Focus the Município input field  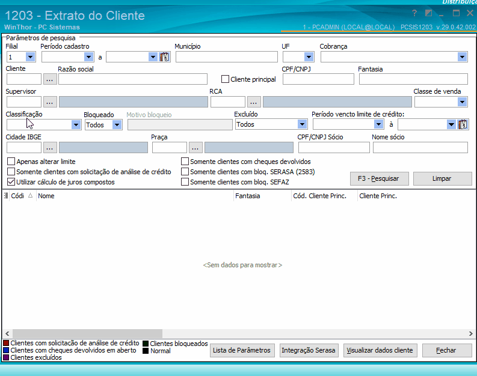pyautogui.click(x=227, y=57)
